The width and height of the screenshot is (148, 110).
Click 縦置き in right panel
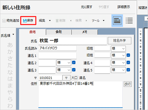pyautogui.click(x=143, y=8)
